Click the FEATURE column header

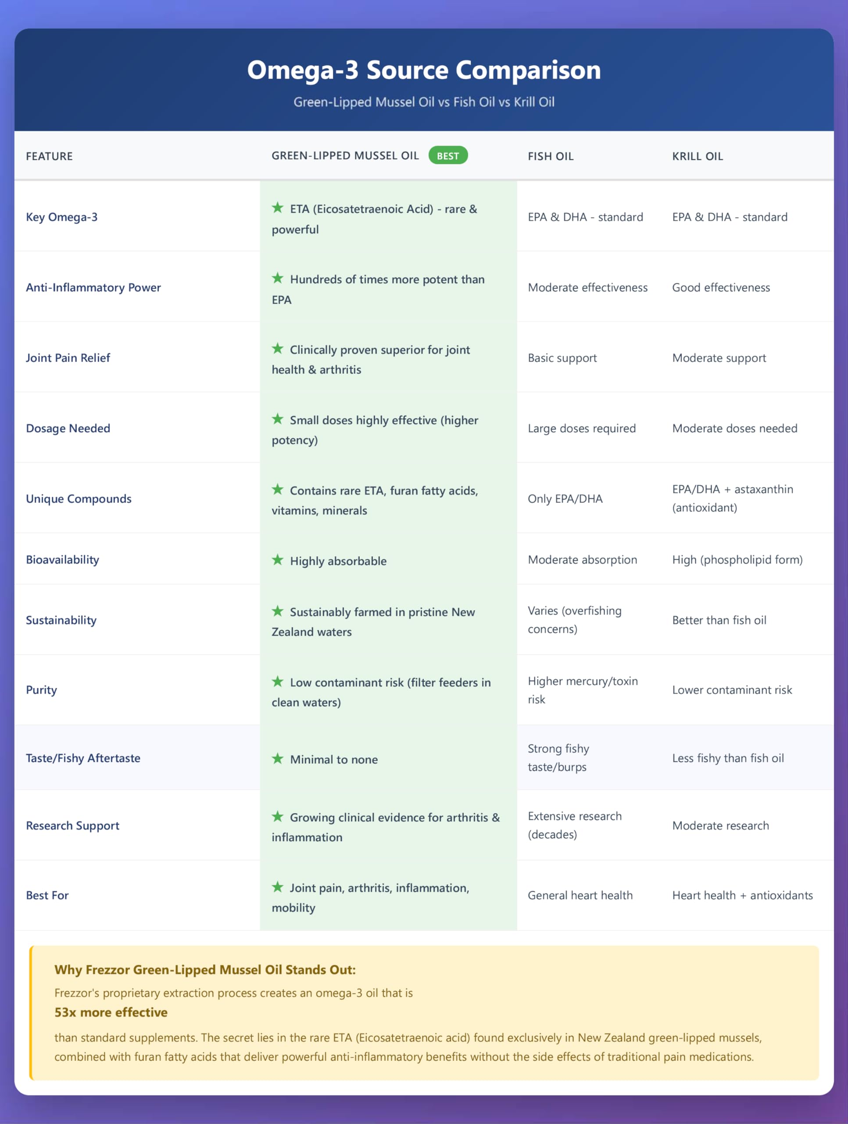pos(49,156)
